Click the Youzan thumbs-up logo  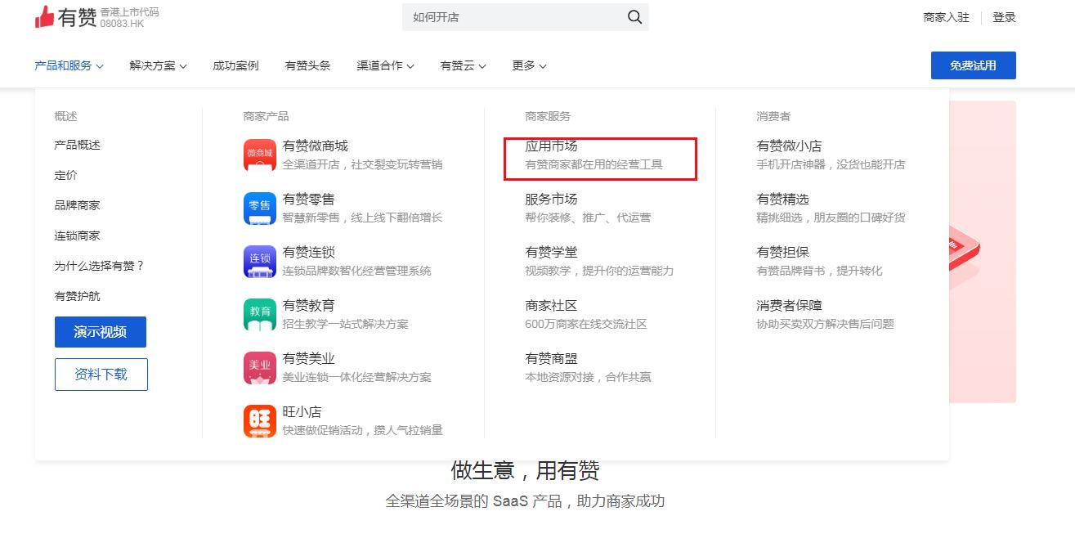[x=45, y=17]
